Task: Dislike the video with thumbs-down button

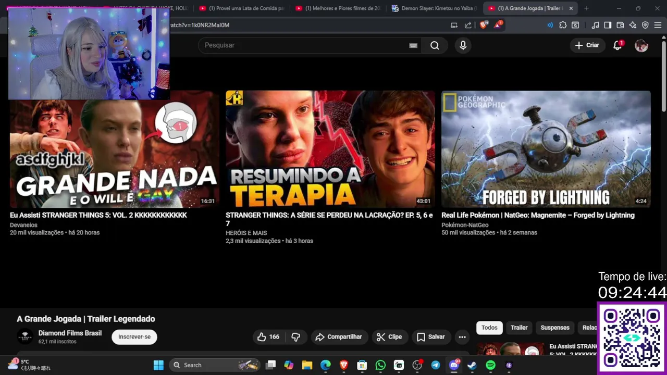Action: click(x=295, y=337)
